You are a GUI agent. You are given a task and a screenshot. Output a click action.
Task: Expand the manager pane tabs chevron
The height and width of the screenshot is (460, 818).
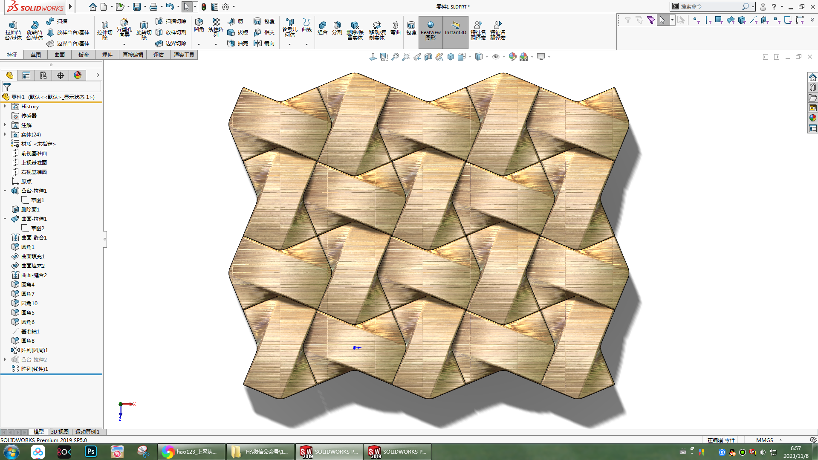(x=98, y=75)
